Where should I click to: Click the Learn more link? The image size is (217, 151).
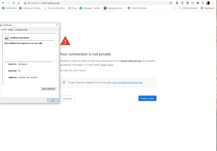(x=107, y=65)
